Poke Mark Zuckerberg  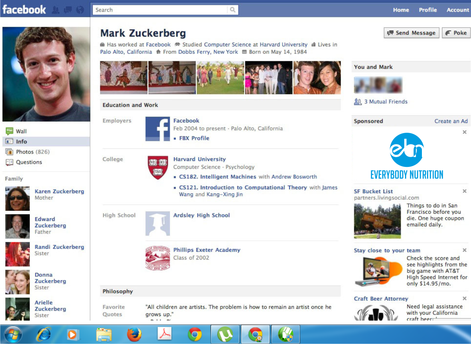pos(456,33)
